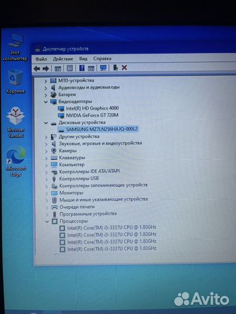Click the Компьютер monitor icon
The width and height of the screenshot is (236, 314).
pos(54,165)
